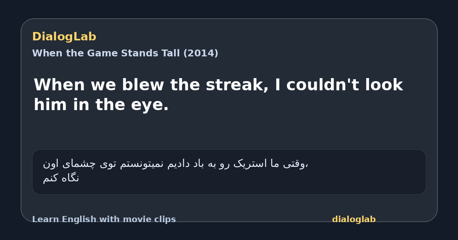Select the Persian word "وقتی" in translation
Viewport: 458px width, 240px height.
point(297,164)
